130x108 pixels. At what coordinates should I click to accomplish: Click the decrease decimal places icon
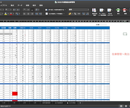pos(87,14)
